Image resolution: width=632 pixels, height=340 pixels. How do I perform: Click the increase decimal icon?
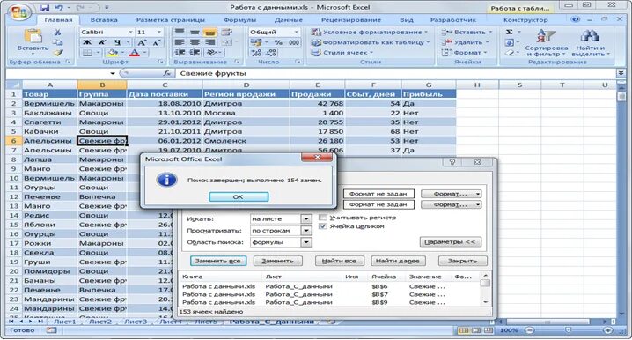pos(256,53)
